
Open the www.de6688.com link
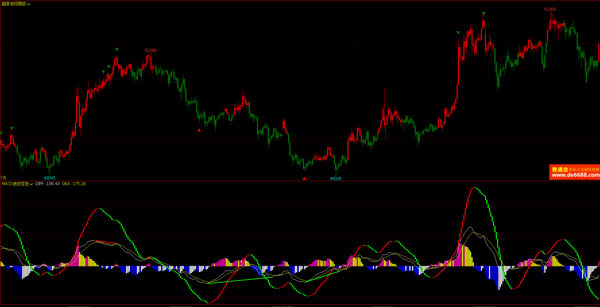point(575,175)
